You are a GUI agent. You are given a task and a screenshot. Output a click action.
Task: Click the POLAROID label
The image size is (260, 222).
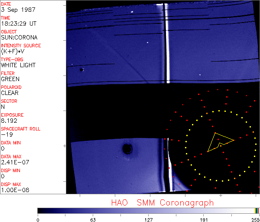[11, 87]
